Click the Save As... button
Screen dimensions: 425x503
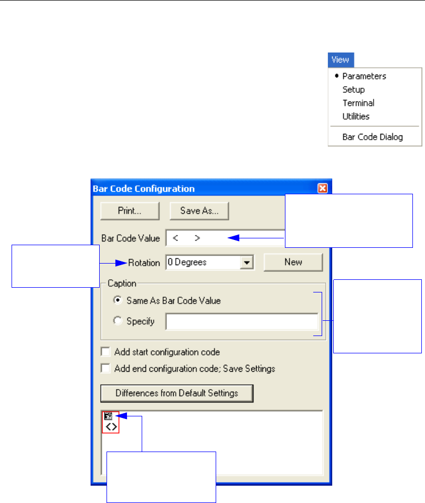pyautogui.click(x=199, y=211)
